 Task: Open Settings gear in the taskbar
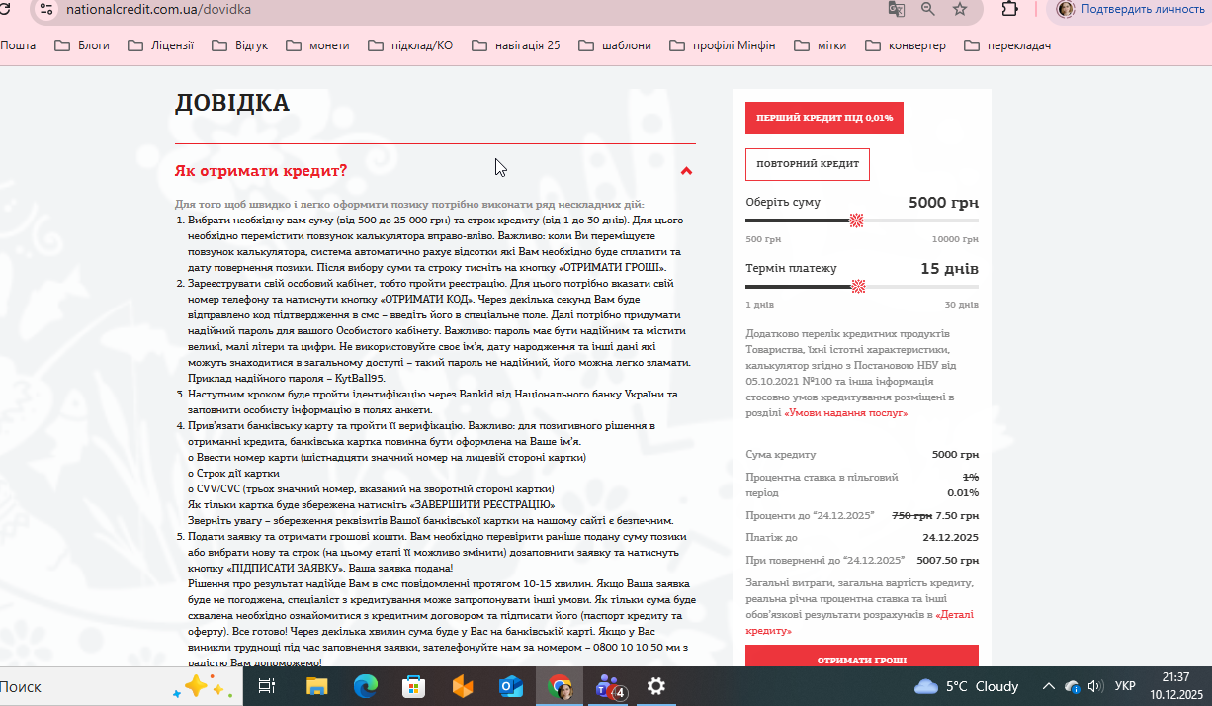pos(656,685)
